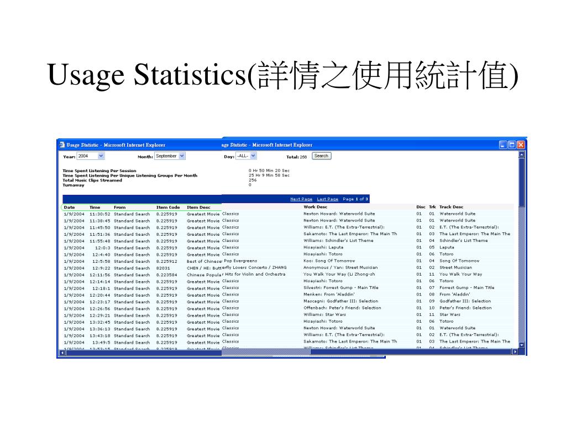Click track 'Laputa'

point(447,247)
